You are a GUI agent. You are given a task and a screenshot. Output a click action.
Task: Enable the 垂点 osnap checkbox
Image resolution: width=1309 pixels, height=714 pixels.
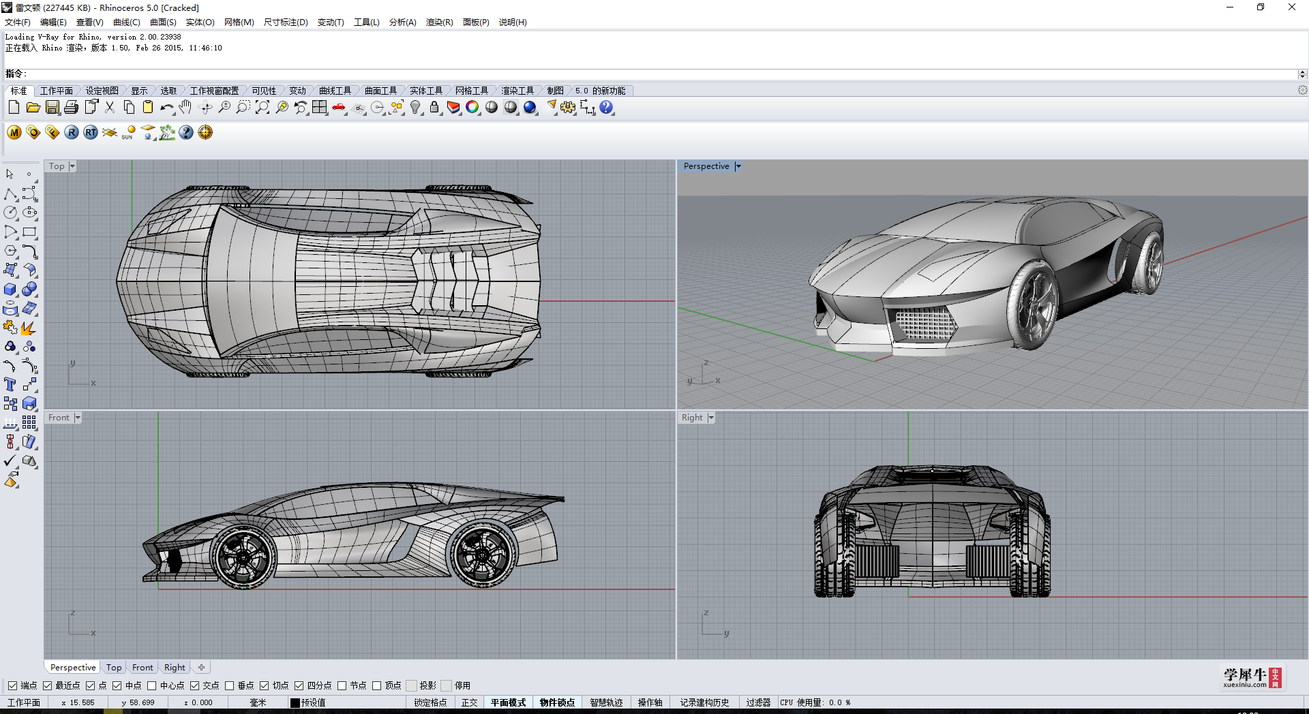(229, 685)
